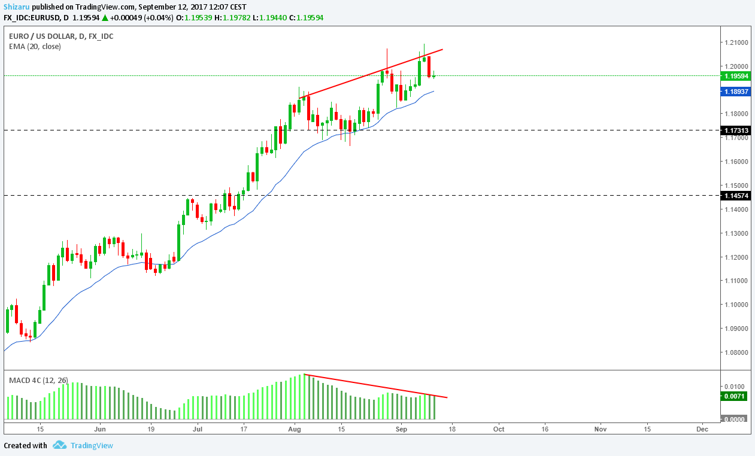The image size is (755, 456).
Task: Click the 0.0000 MACD axis label
Action: (x=734, y=419)
